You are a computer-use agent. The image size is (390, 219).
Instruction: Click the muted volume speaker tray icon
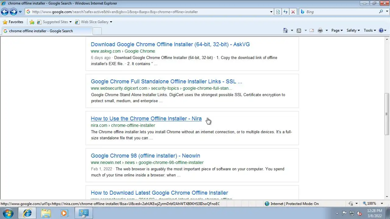click(x=359, y=213)
